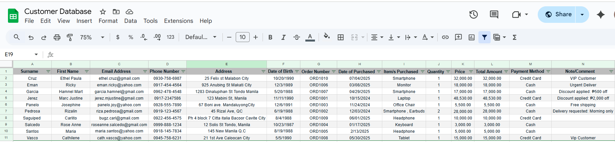Increase font size with plus button
Viewport: 615px width, 142px height.
(x=256, y=37)
